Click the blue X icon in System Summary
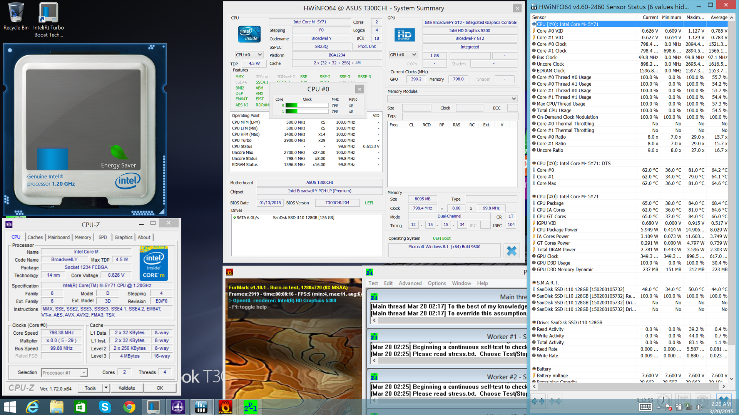739x415 pixels. click(x=512, y=251)
